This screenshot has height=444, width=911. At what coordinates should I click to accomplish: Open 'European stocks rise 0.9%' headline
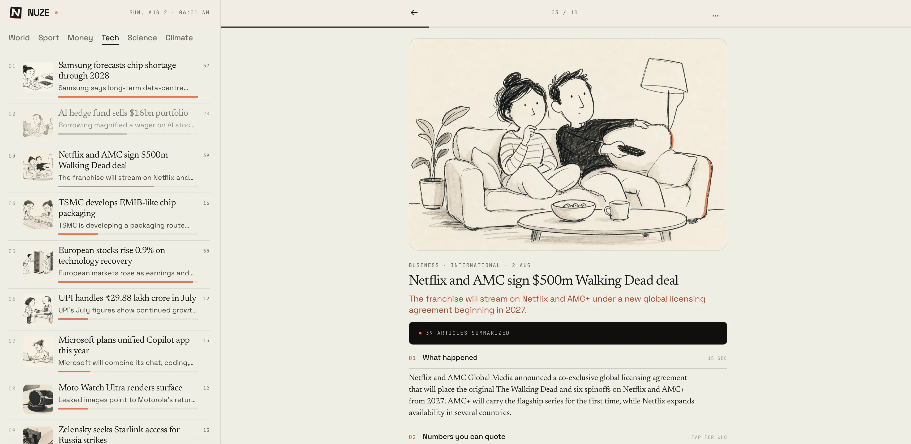(112, 255)
